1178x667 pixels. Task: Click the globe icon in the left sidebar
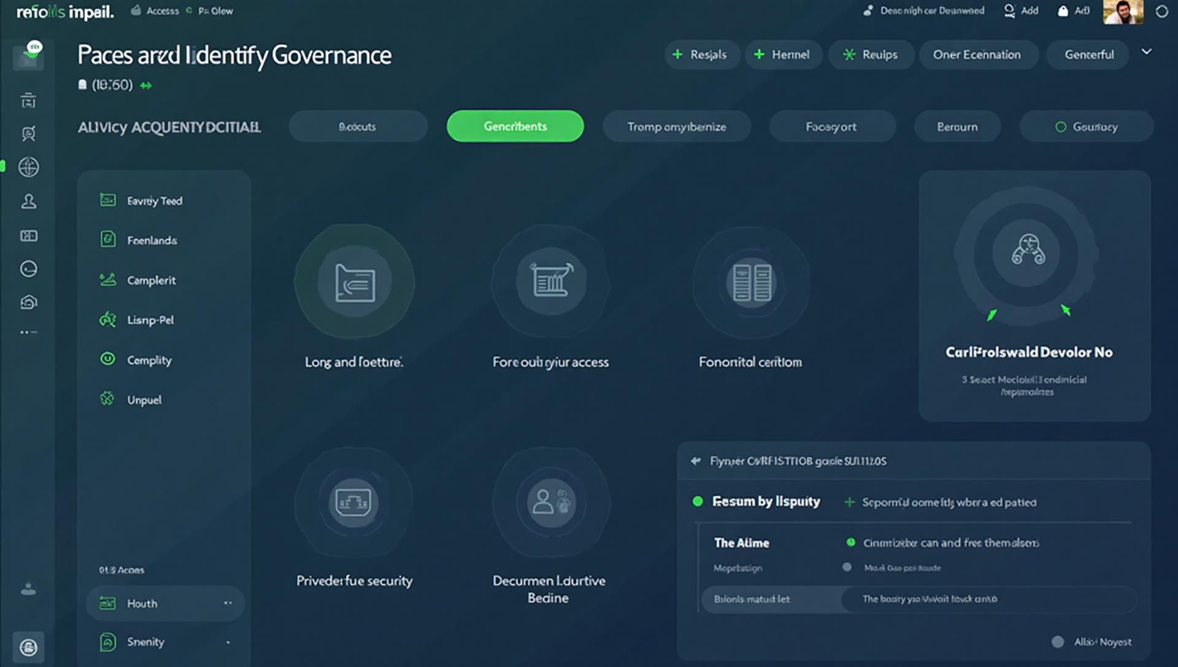(28, 167)
